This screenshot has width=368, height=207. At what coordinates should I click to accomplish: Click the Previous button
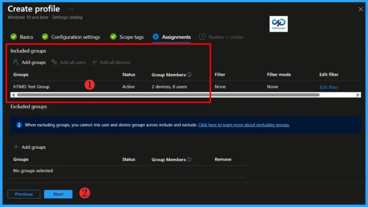click(24, 194)
